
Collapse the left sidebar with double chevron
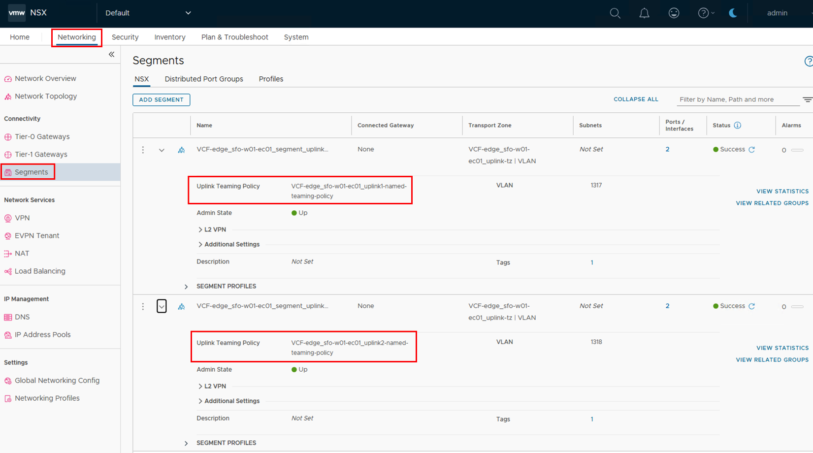(x=111, y=55)
